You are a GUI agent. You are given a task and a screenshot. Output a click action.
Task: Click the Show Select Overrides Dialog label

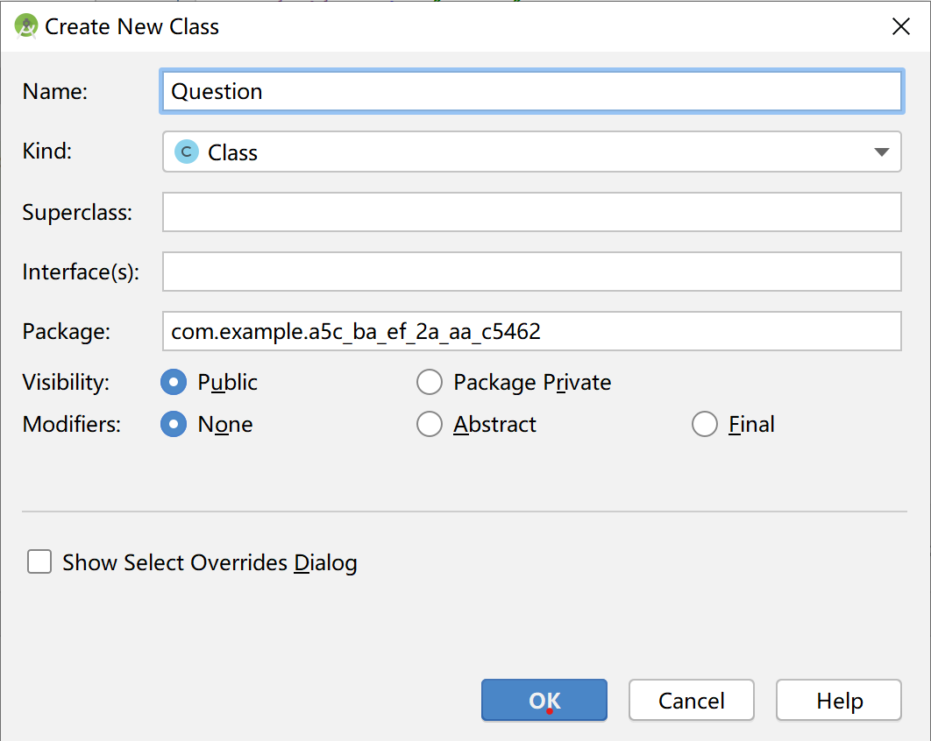pyautogui.click(x=210, y=562)
